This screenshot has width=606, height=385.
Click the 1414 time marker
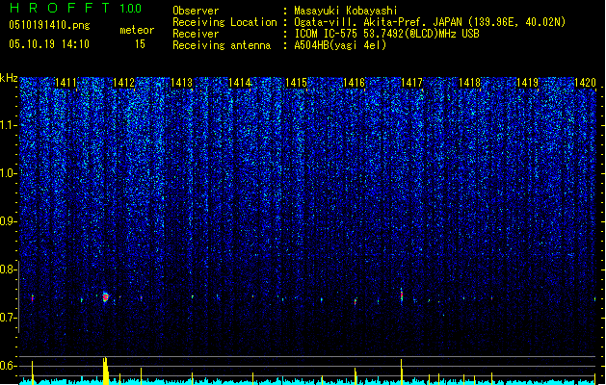tap(240, 83)
